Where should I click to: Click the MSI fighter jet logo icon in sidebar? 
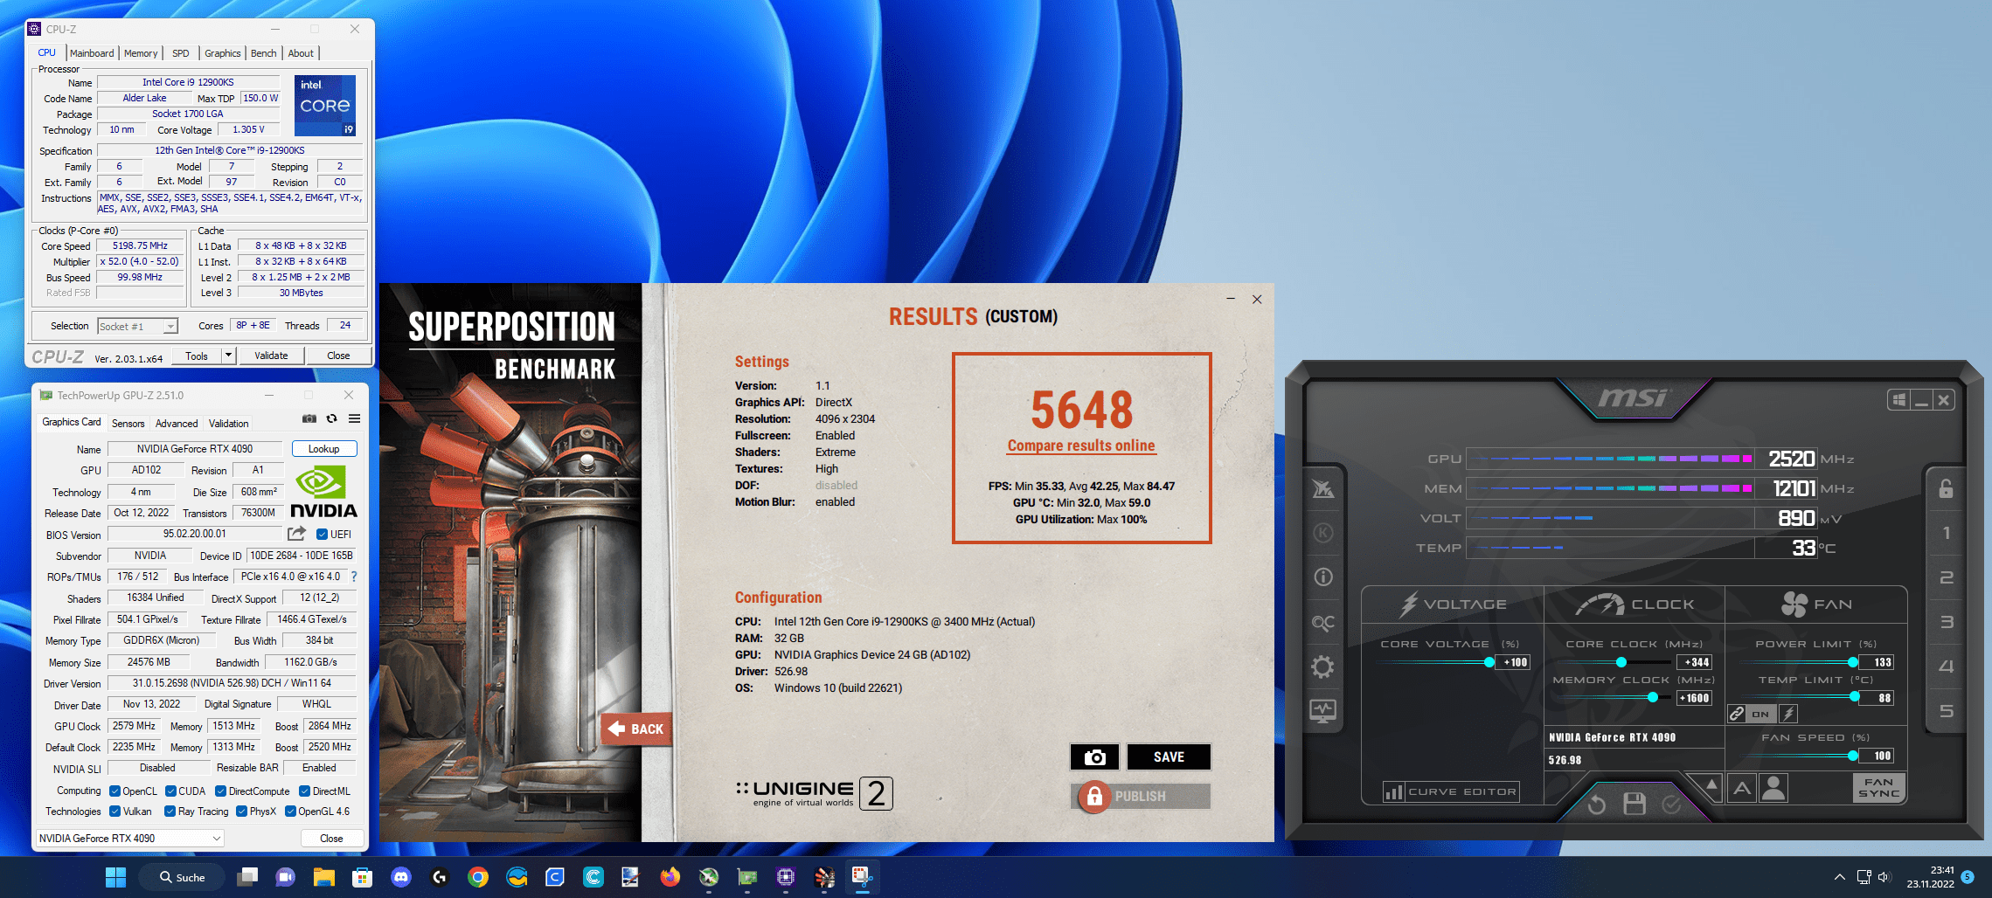(1323, 488)
